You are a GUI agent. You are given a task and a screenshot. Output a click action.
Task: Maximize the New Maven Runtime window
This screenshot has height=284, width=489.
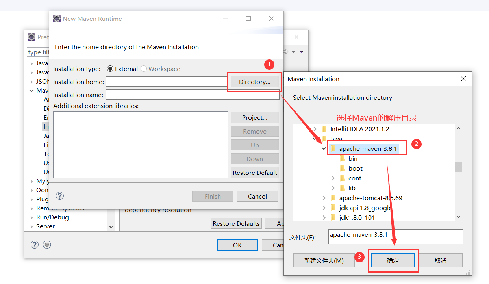pos(248,19)
